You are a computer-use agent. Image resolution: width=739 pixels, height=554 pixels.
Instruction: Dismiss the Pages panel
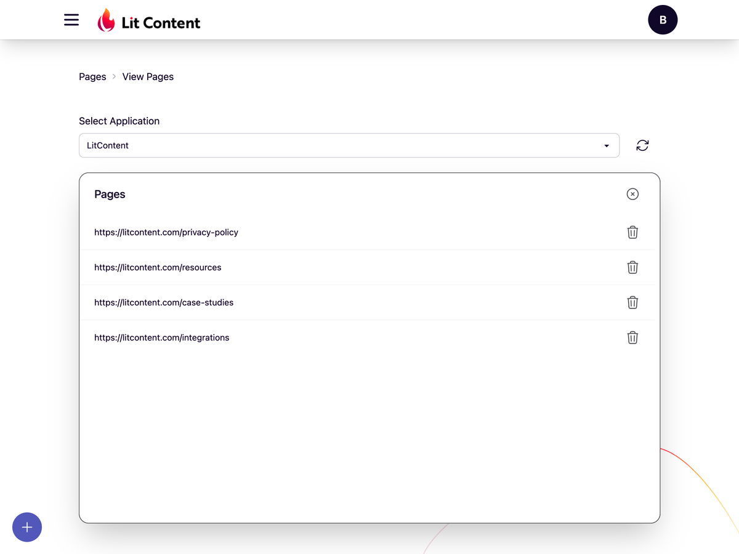coord(632,194)
